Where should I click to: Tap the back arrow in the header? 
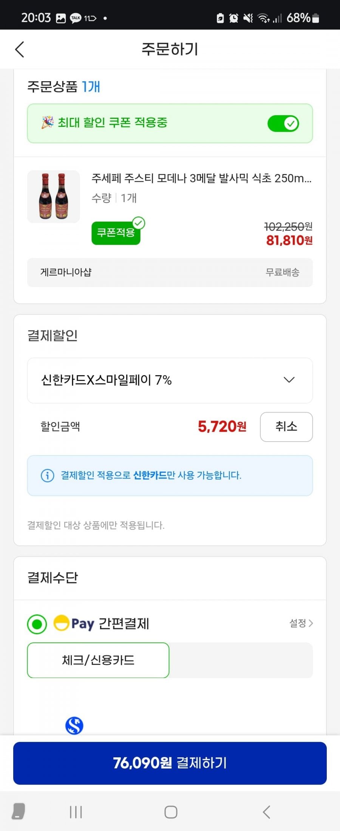click(20, 49)
